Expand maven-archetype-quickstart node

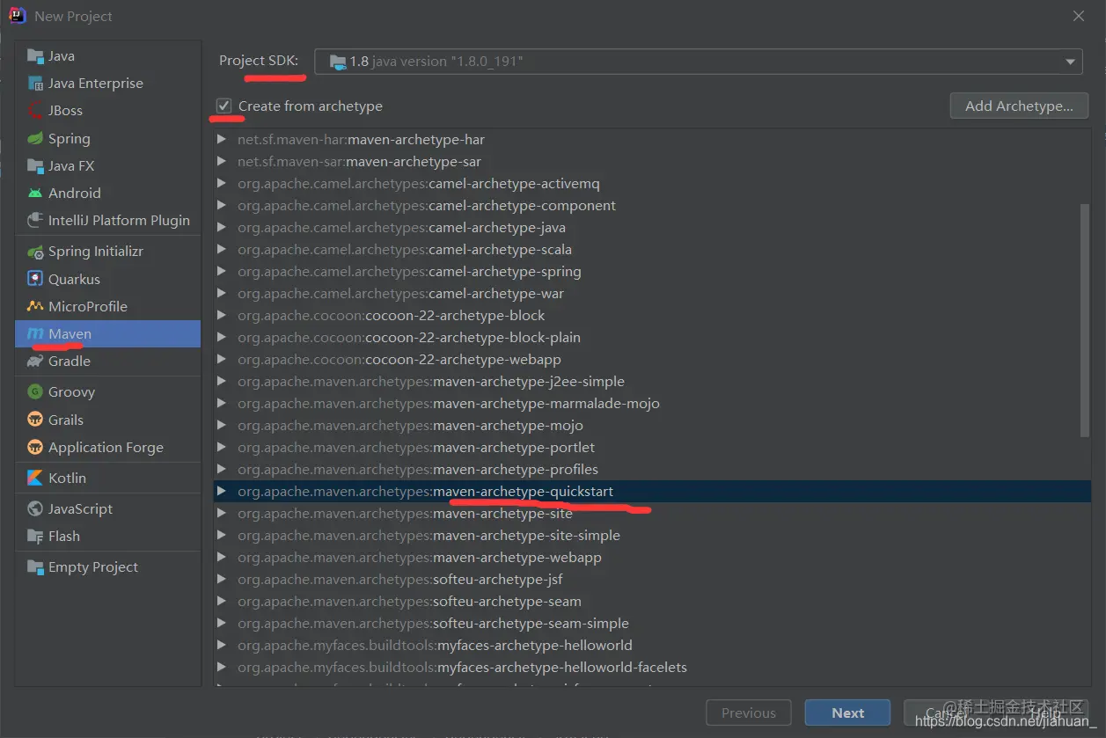click(x=222, y=491)
